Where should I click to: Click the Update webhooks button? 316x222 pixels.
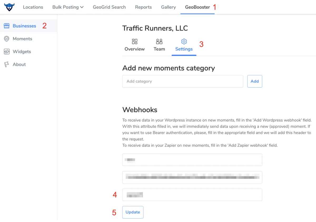[x=133, y=212]
